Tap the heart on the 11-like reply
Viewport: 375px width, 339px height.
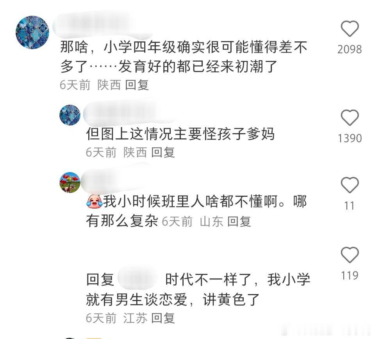point(349,185)
